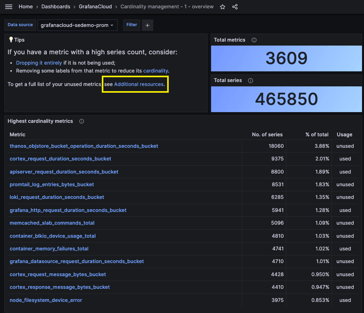Star this dashboard as a favorite
The width and height of the screenshot is (364, 313).
222,7
